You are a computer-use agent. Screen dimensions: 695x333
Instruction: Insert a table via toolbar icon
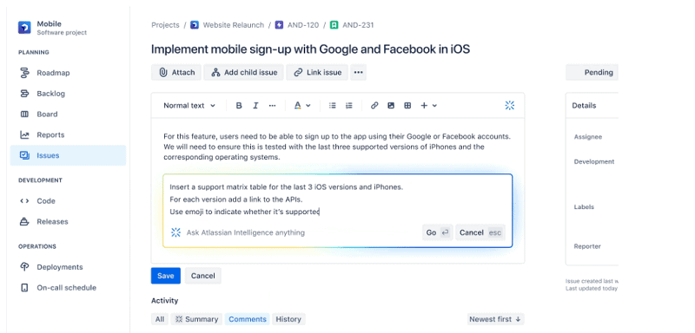[x=407, y=106]
